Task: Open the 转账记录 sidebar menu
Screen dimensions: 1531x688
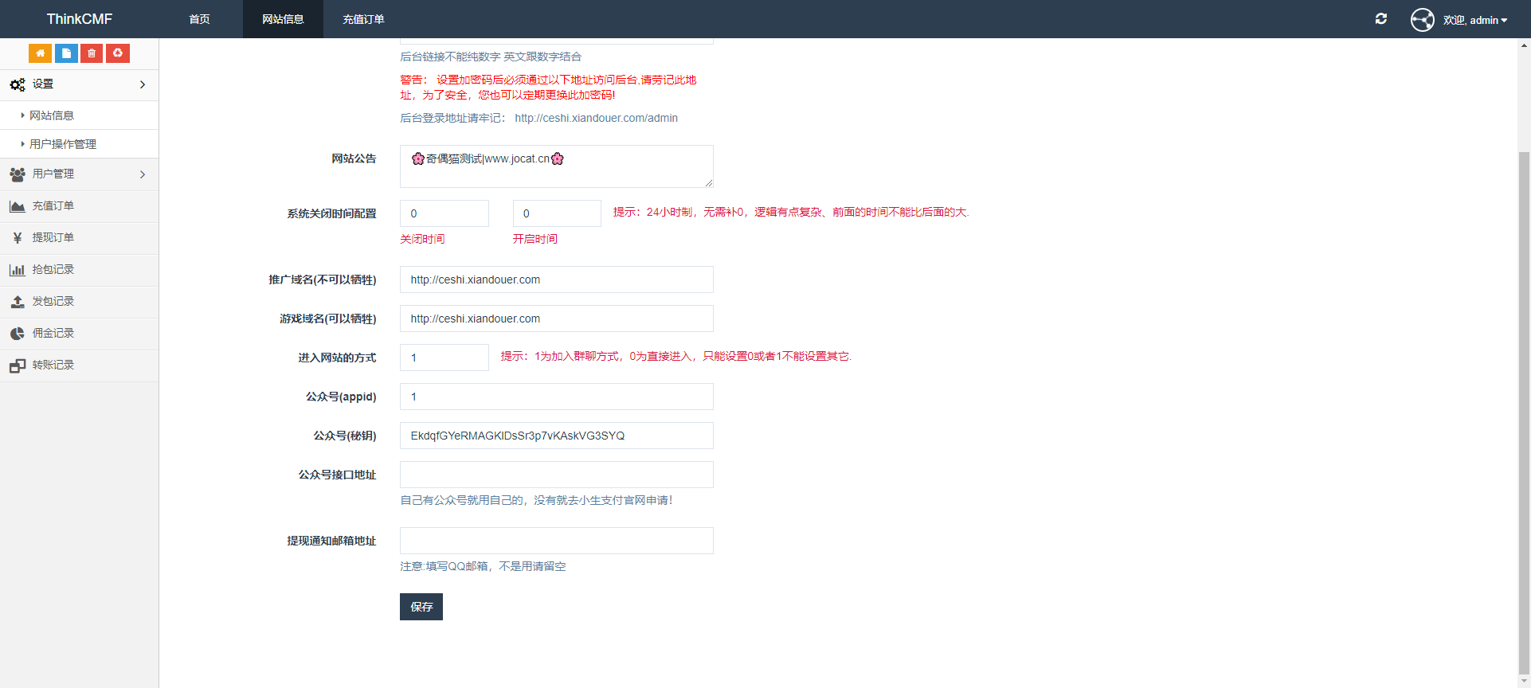Action: pos(79,365)
